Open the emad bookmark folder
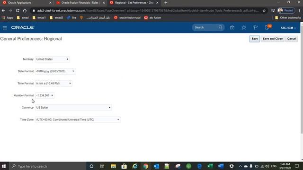This screenshot has width=303, height=170. (x=23, y=18)
